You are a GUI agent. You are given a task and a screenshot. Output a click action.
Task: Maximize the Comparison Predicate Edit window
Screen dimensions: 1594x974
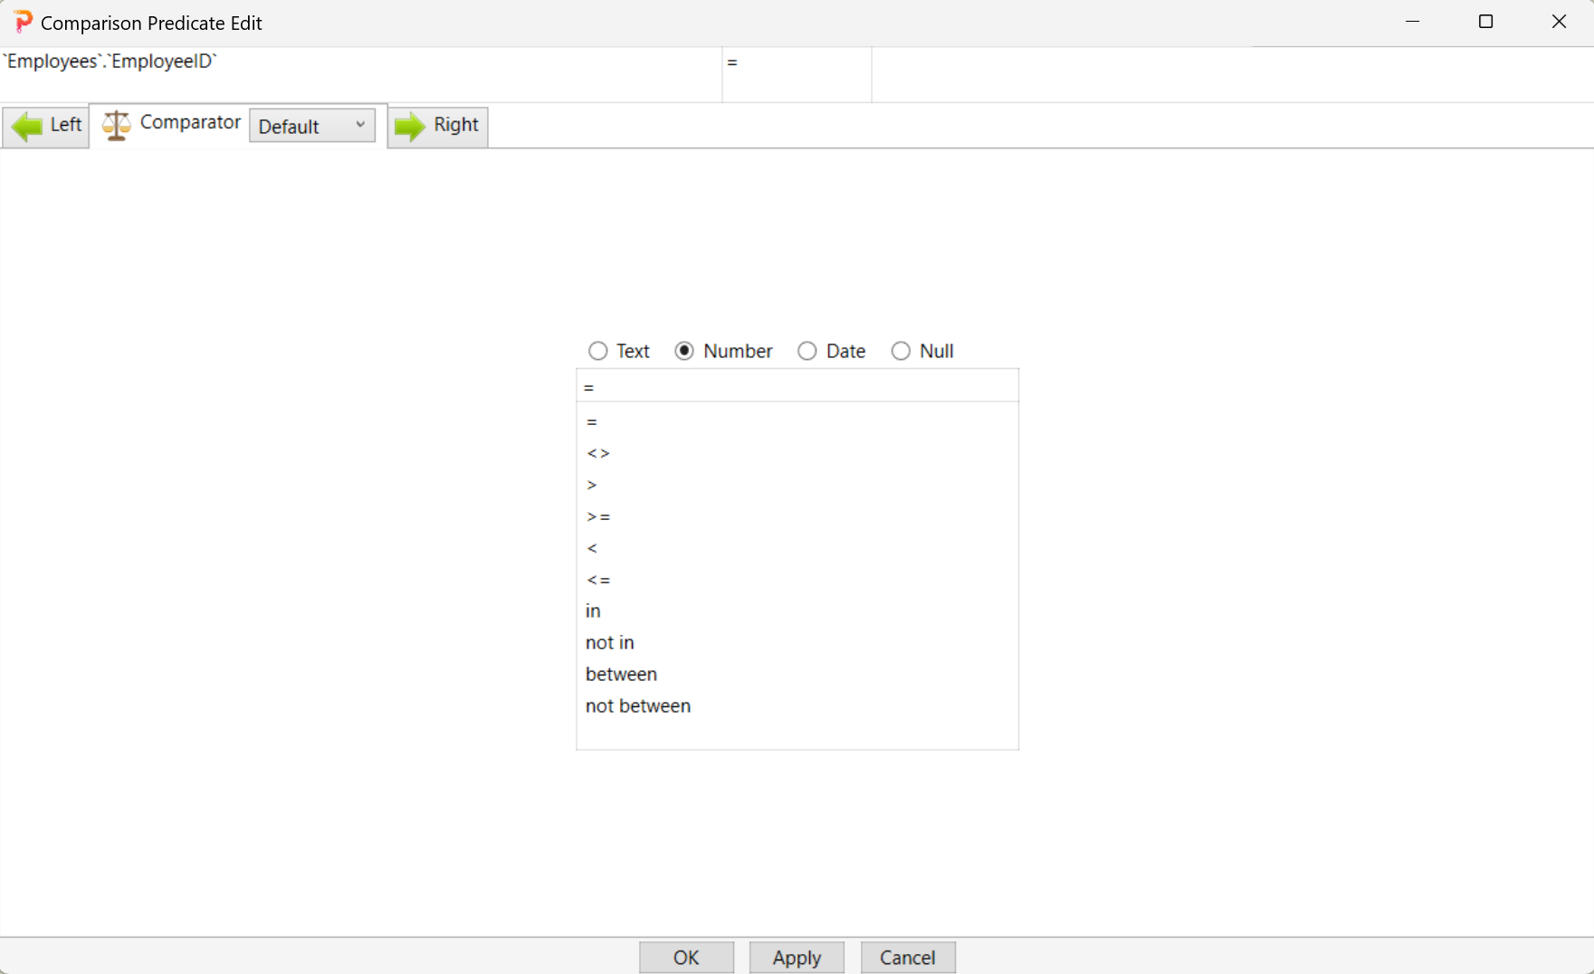coord(1485,22)
